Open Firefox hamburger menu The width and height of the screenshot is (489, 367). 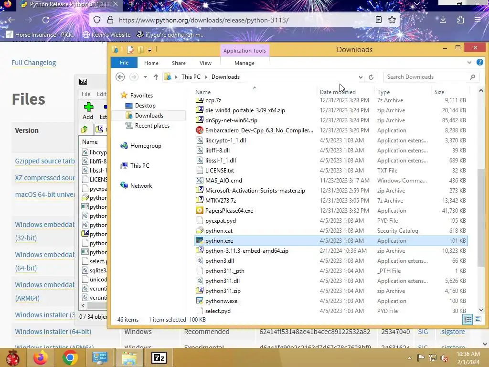(478, 20)
